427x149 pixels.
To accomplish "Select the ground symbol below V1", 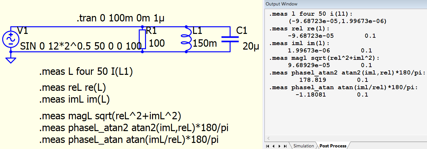I will click(11, 60).
